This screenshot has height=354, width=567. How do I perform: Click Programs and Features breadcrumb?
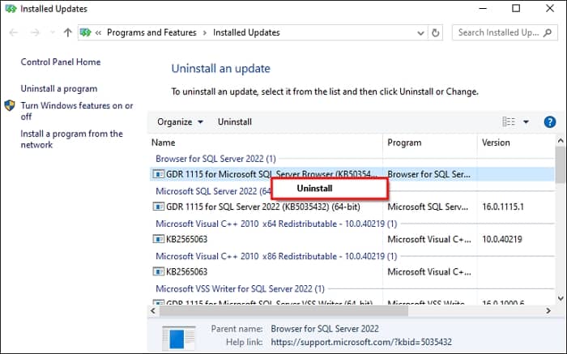click(x=151, y=32)
